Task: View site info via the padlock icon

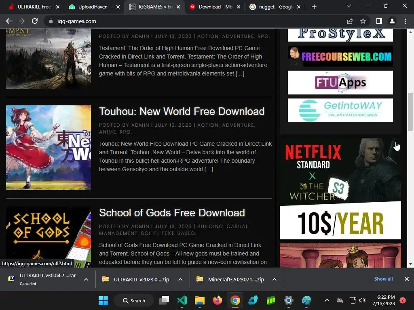Action: (51, 21)
